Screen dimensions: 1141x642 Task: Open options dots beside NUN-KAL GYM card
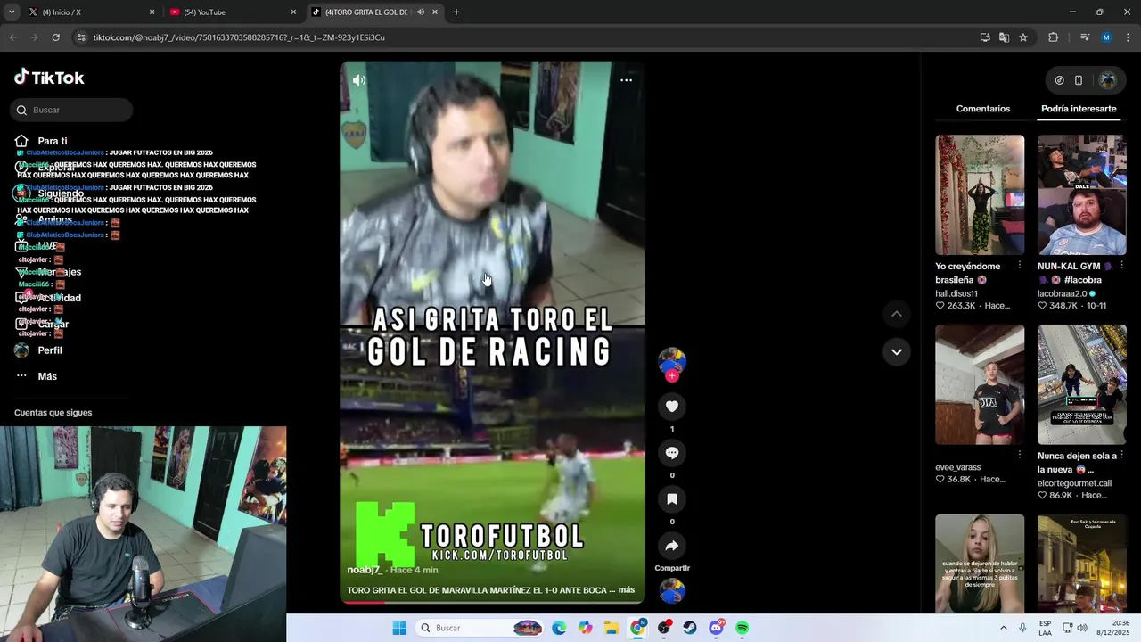point(1122,266)
